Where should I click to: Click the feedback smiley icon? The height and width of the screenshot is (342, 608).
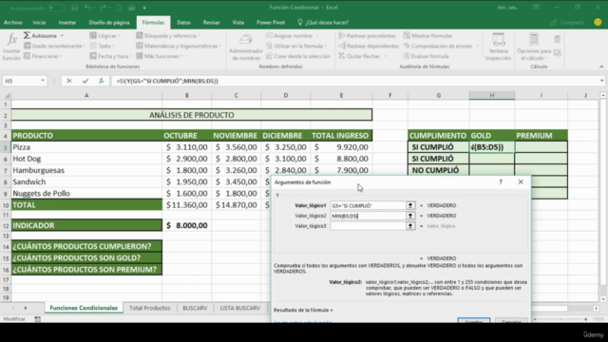tap(598, 23)
